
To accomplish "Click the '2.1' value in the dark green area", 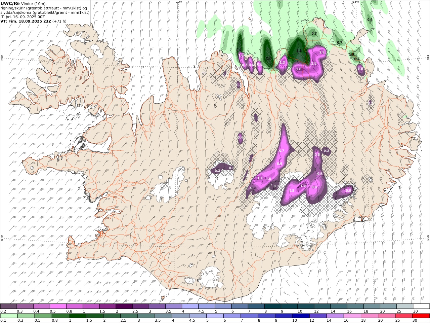I will coord(299,50).
